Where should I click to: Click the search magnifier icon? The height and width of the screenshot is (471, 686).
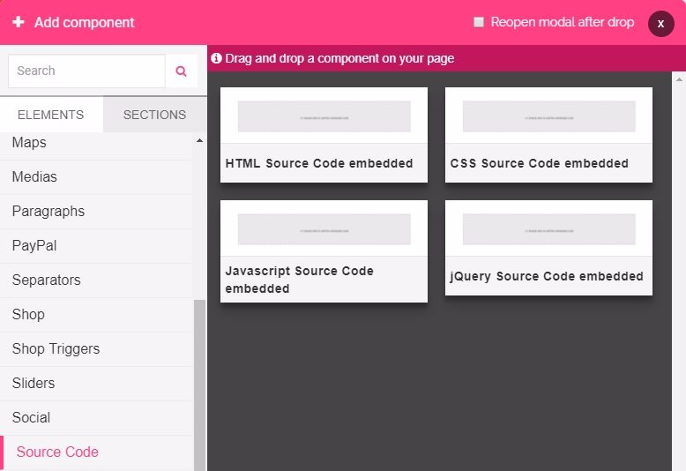click(x=182, y=71)
